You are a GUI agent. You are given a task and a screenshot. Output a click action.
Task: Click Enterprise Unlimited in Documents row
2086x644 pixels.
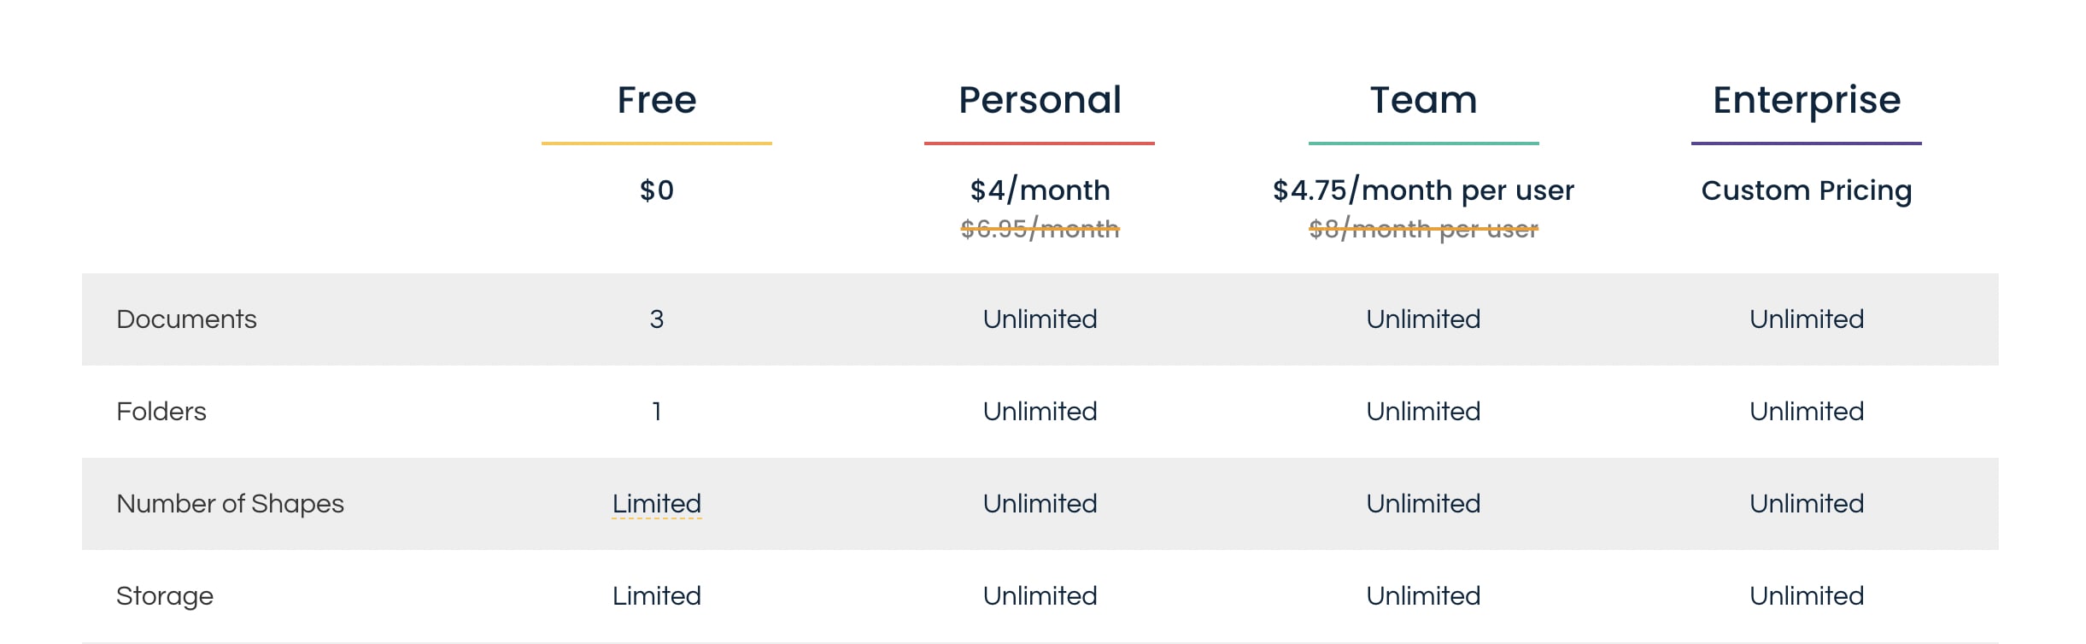click(1807, 319)
